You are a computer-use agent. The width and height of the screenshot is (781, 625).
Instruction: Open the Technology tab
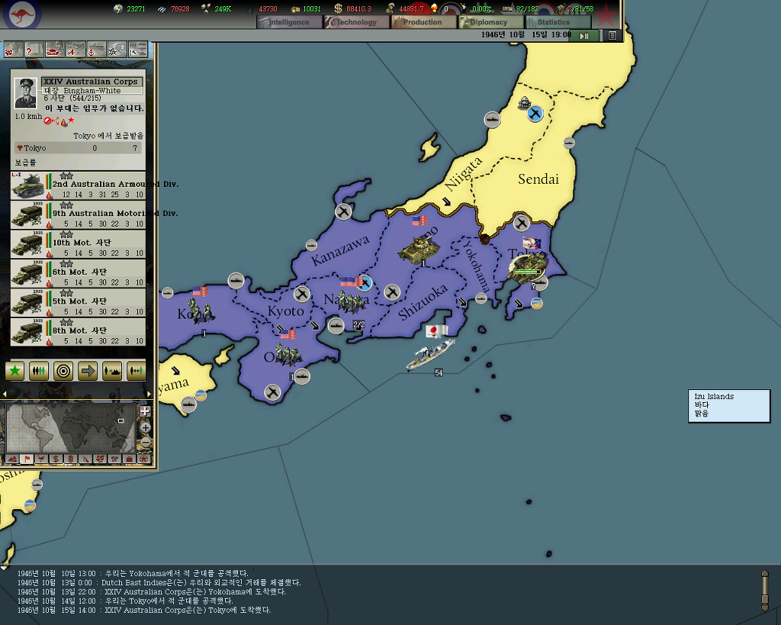pos(357,22)
